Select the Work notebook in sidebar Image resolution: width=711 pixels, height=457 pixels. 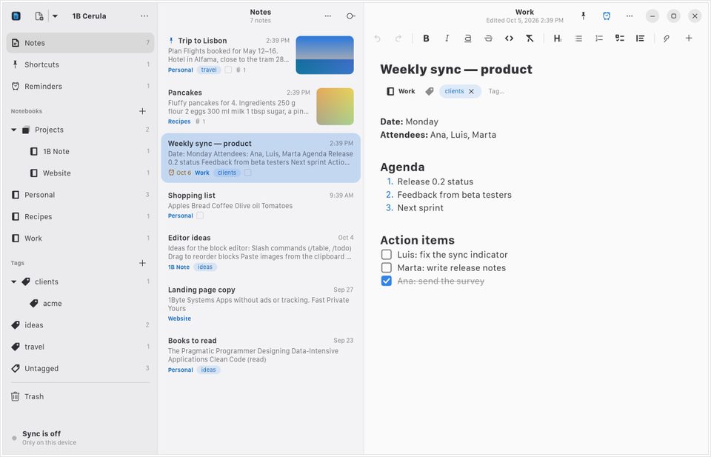[80, 238]
